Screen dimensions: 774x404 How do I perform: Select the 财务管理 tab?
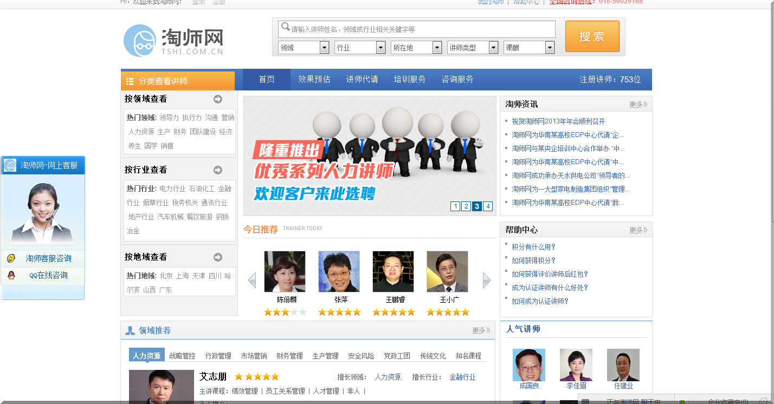290,356
